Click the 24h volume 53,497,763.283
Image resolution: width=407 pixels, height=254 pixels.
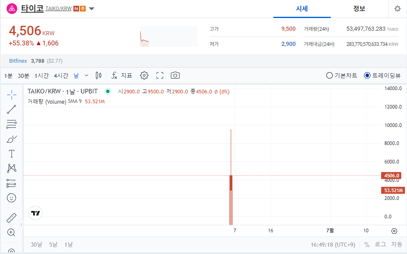coord(366,29)
